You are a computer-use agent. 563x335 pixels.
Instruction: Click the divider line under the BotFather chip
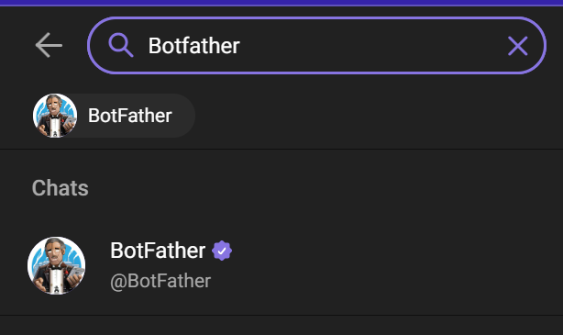coord(281,149)
